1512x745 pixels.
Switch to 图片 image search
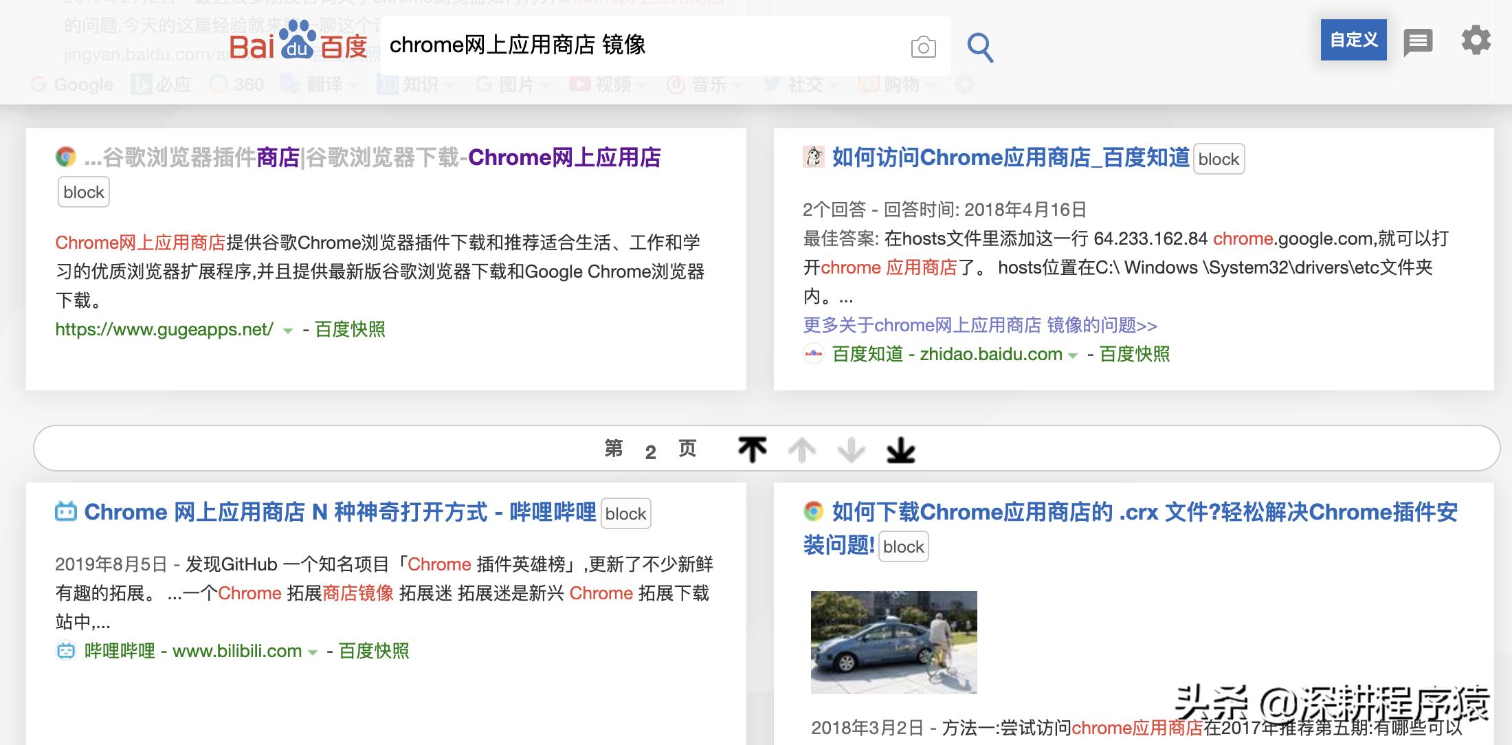(511, 85)
